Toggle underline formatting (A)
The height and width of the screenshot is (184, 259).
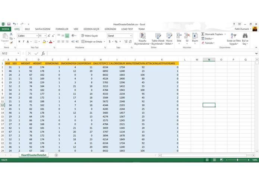pyautogui.click(x=28, y=42)
